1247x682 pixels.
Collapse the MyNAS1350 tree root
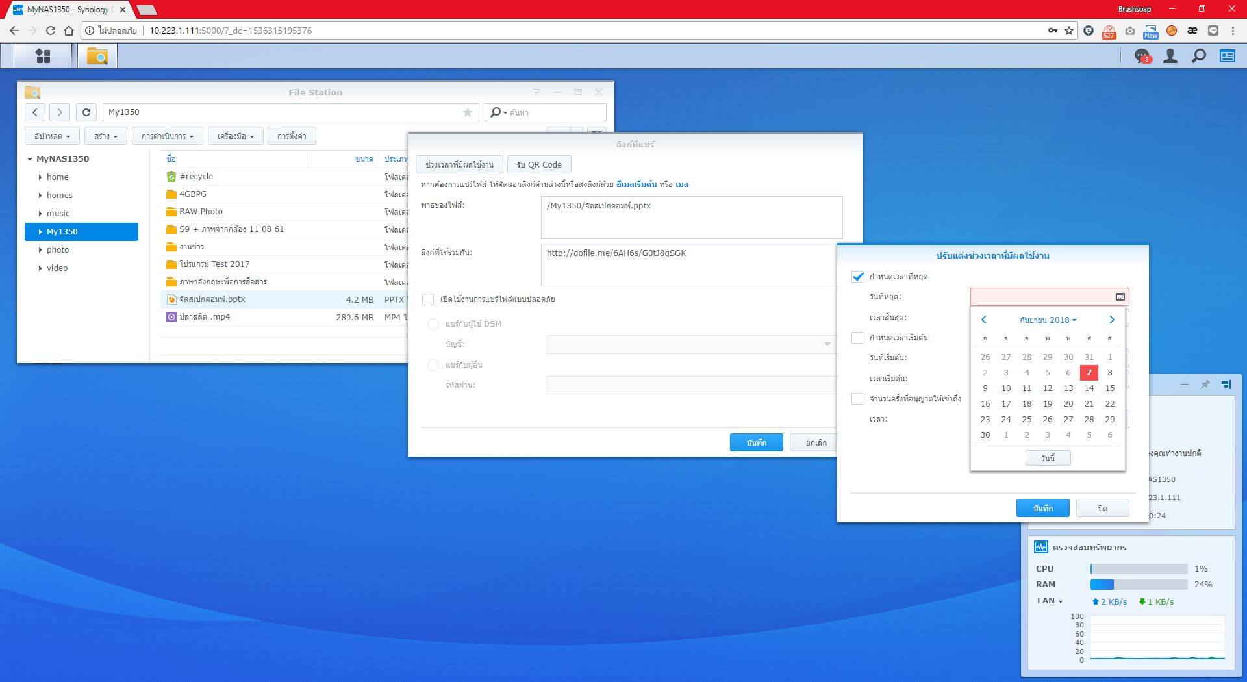click(x=30, y=159)
